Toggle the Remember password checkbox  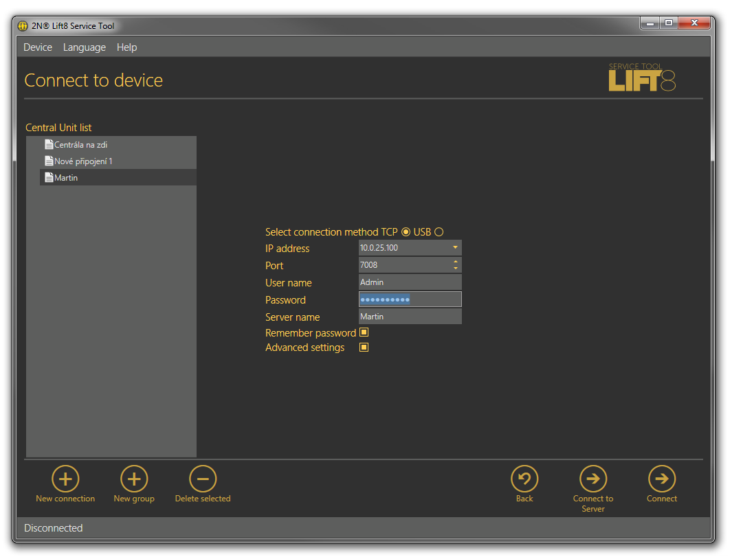(x=364, y=332)
